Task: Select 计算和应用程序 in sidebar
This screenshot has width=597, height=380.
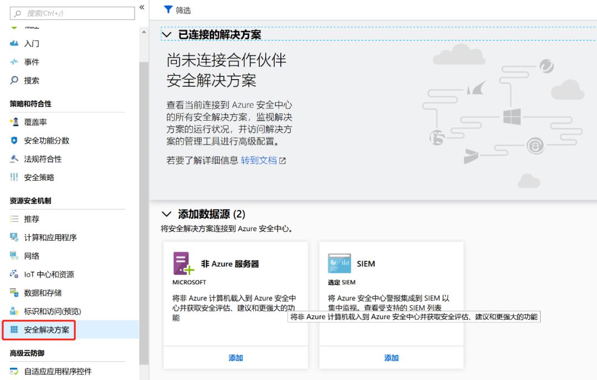Action: [50, 237]
